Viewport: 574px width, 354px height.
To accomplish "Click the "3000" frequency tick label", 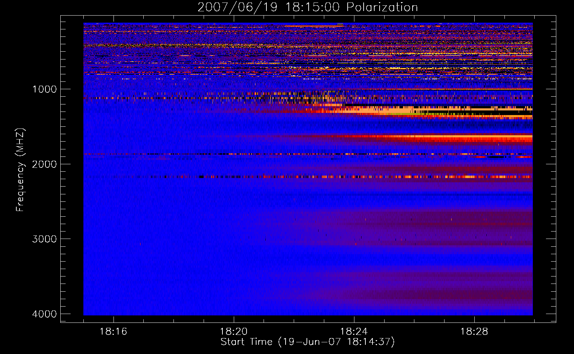I will (44, 239).
